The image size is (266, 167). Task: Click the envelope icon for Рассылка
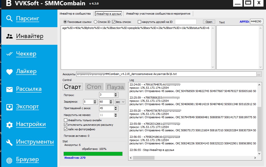coord(9,89)
